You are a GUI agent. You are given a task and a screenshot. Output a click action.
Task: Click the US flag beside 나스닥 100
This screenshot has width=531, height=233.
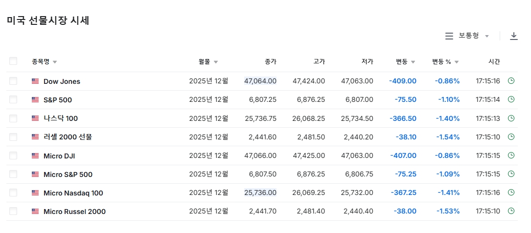[x=35, y=118]
